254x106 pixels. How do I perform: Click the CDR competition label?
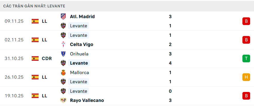click(47, 58)
